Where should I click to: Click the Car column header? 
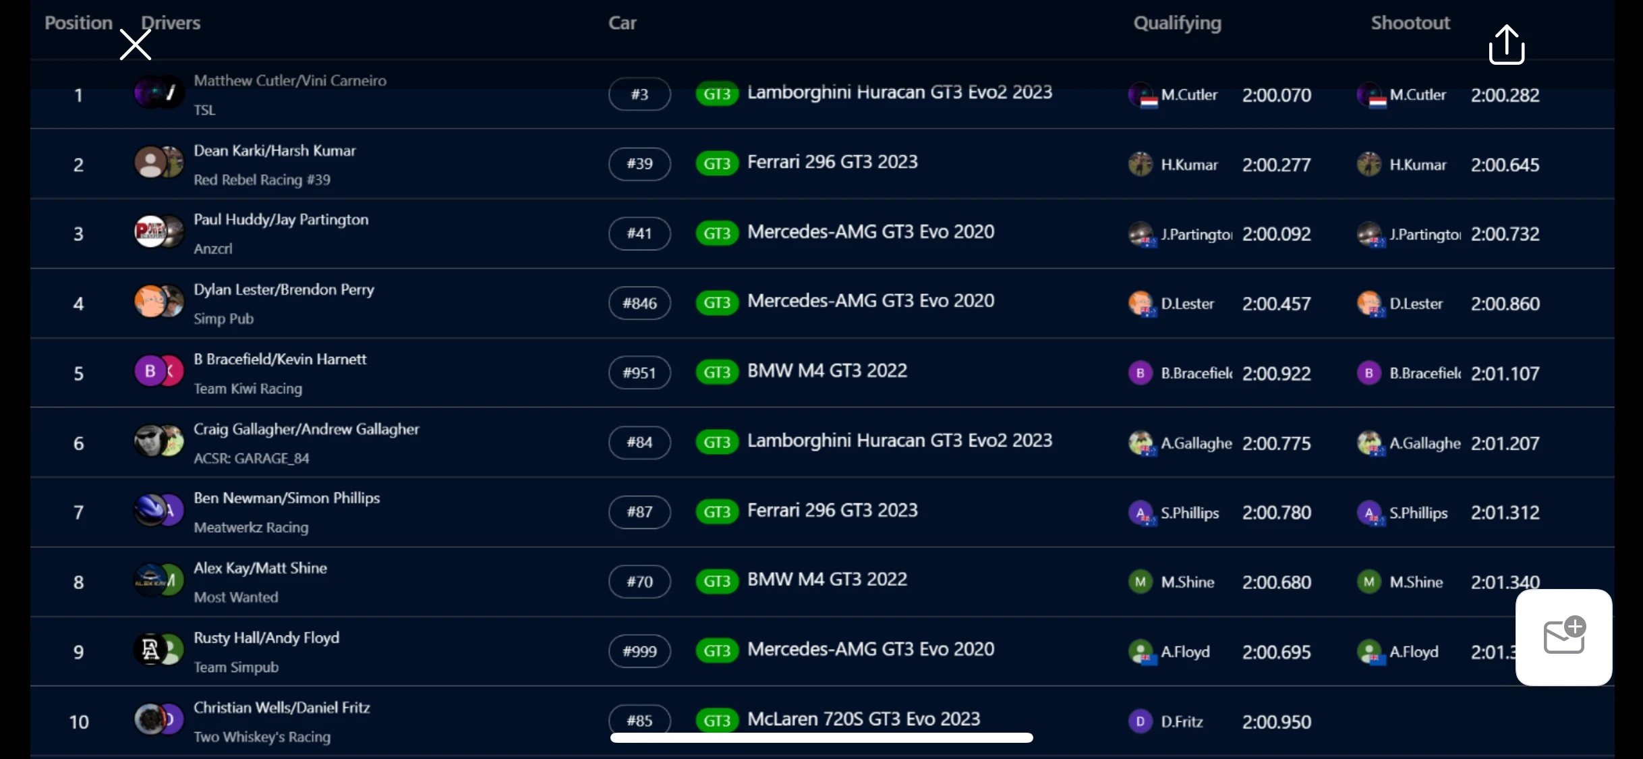pos(622,23)
